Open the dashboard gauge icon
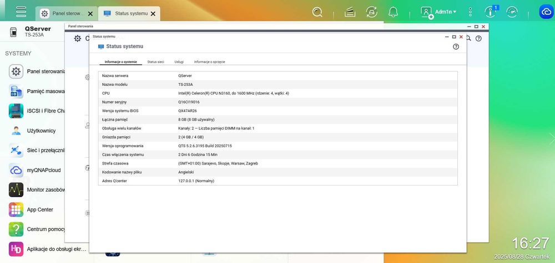The image size is (555, 263). tap(512, 12)
